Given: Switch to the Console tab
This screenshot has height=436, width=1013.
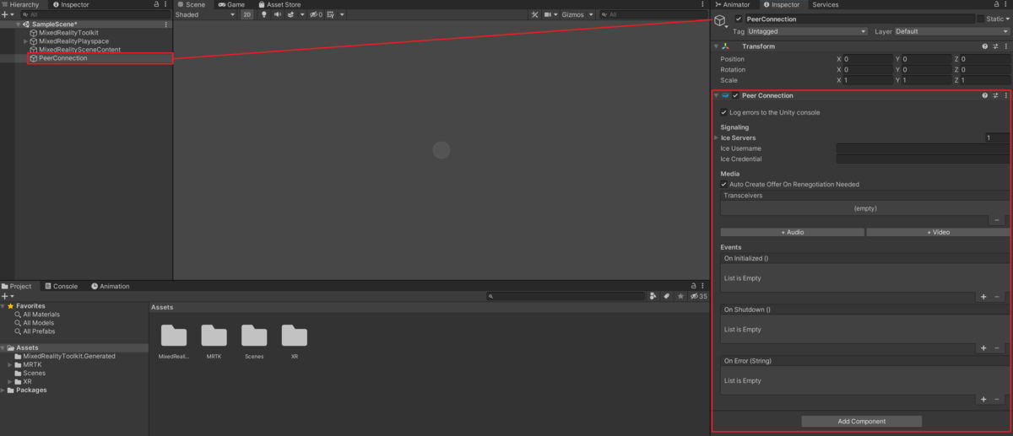Looking at the screenshot, I should pos(61,287).
